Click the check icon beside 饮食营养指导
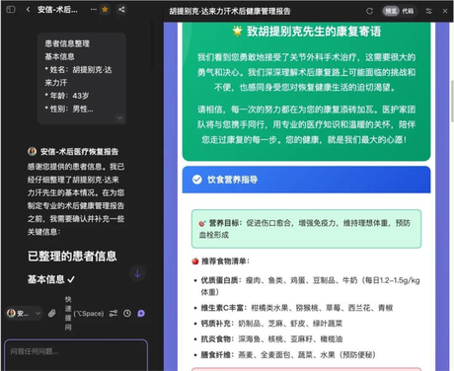The image size is (454, 371). click(197, 180)
